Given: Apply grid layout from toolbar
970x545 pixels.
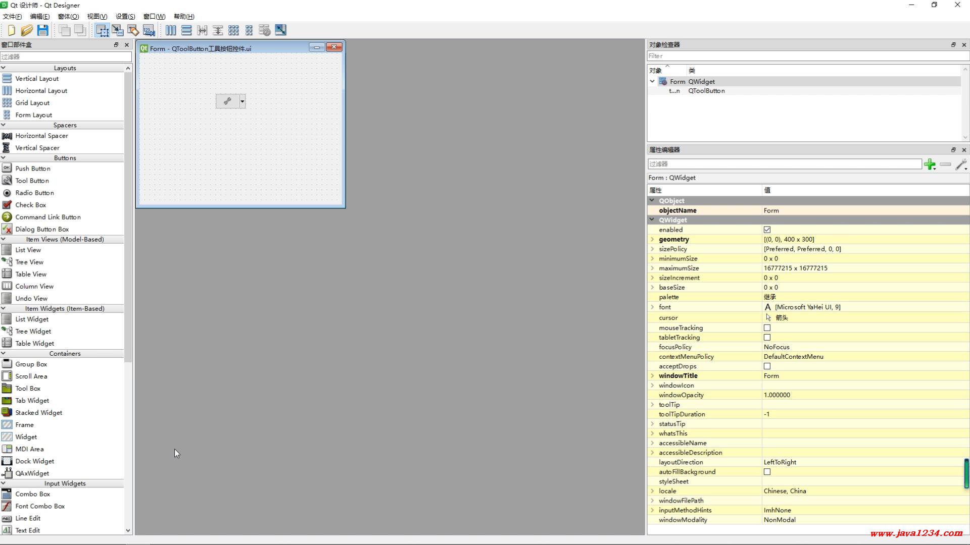Looking at the screenshot, I should [x=233, y=30].
